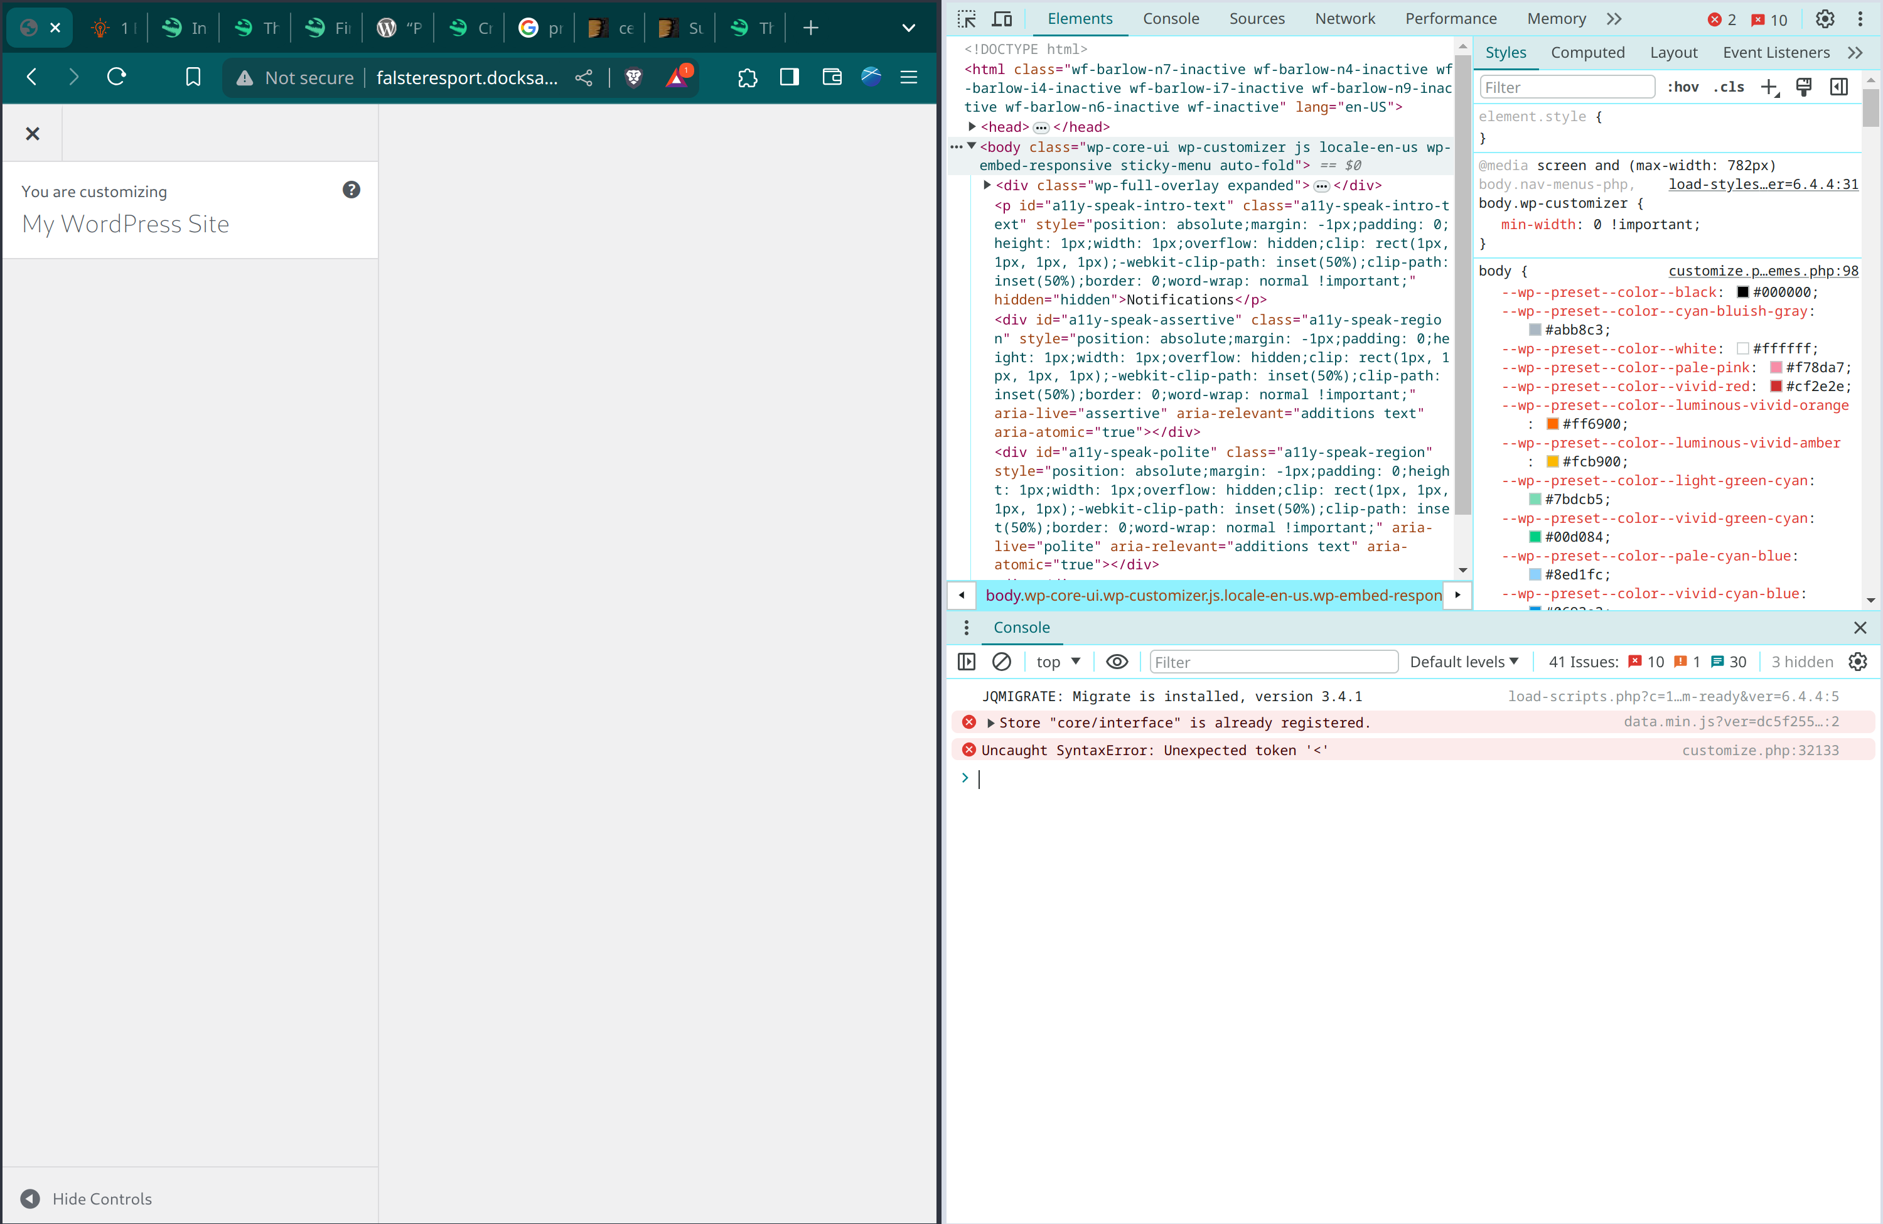Bookmark the page with the bookmark icon
The height and width of the screenshot is (1224, 1883).
(193, 77)
